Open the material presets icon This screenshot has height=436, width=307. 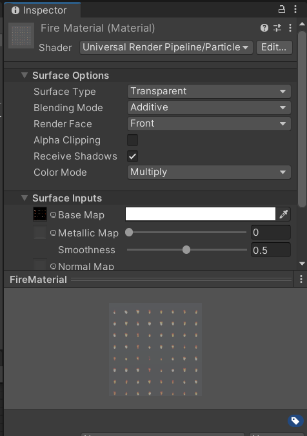click(x=277, y=28)
